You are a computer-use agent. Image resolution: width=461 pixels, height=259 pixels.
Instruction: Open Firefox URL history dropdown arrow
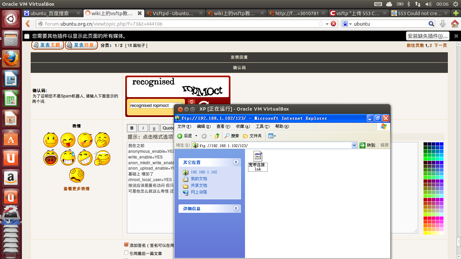point(327,24)
